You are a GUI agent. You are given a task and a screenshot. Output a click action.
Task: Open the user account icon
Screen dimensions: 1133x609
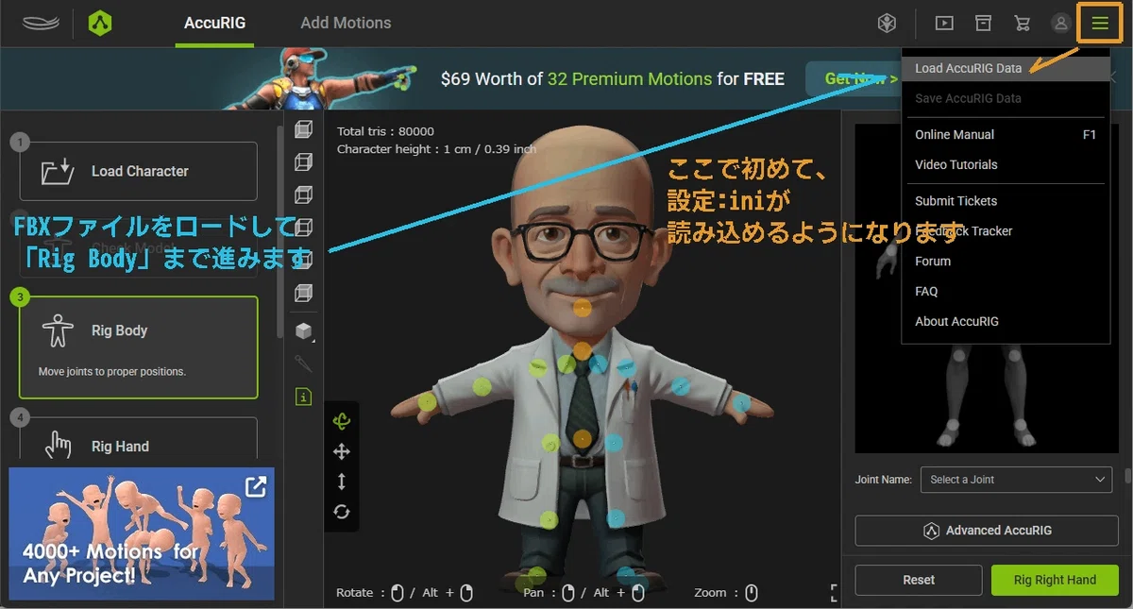coord(1061,23)
